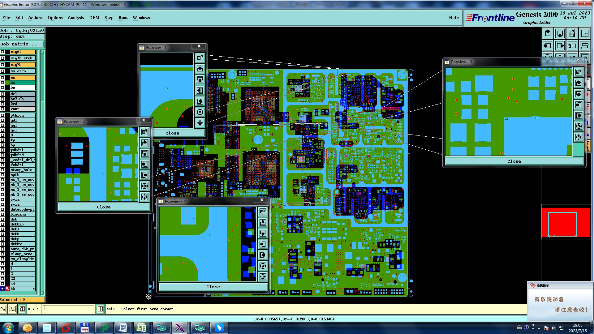This screenshot has height=334, width=594.
Task: Toggle checkbox for layer biaozhu
Action: (x=2, y=214)
